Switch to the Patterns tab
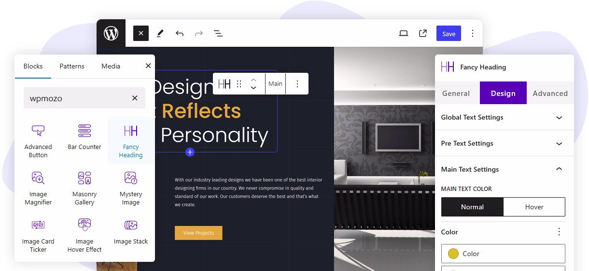Viewport: 589px width, 271px height. point(72,66)
